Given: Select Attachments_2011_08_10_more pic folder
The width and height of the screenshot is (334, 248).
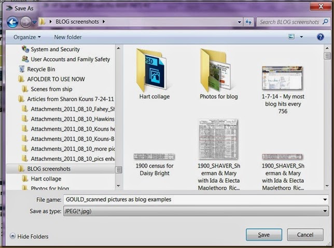Looking at the screenshot, I should click(x=73, y=149).
